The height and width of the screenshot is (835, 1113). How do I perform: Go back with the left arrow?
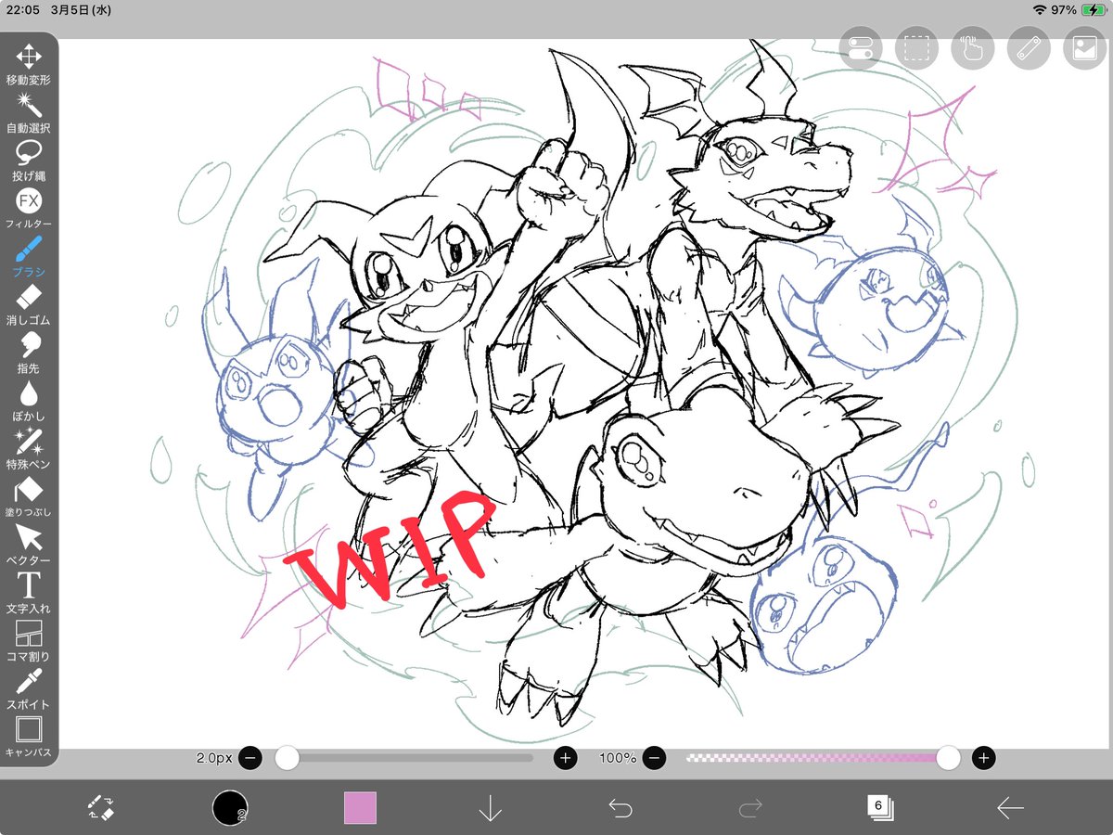coord(1010,809)
